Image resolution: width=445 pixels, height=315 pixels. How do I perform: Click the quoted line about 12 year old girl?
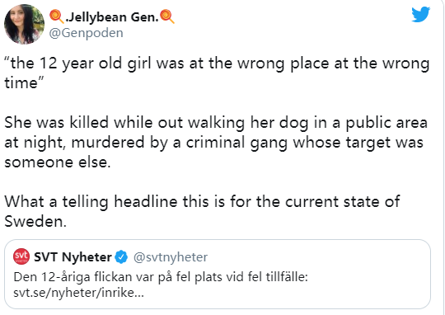pos(217,73)
